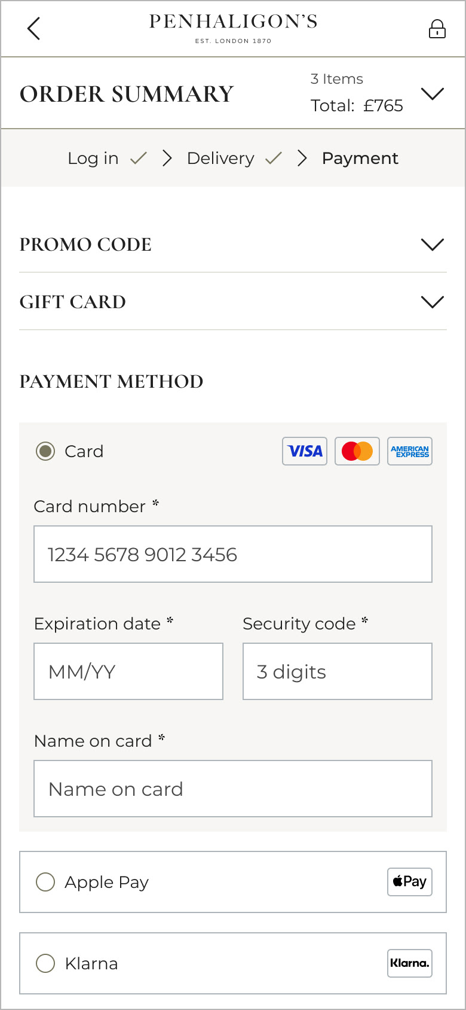Image resolution: width=466 pixels, height=1010 pixels.
Task: Focus the Card number field
Action: point(233,554)
